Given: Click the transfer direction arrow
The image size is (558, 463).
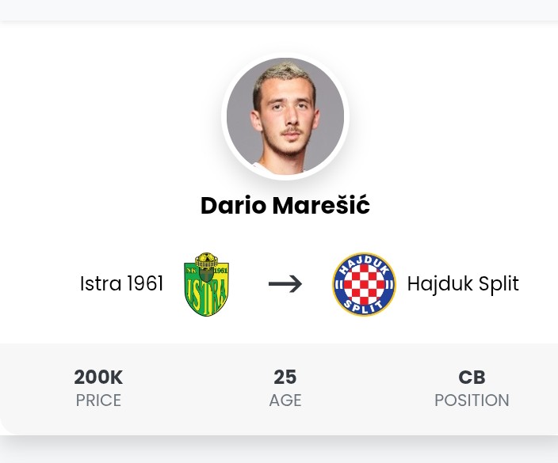Looking at the screenshot, I should coord(285,284).
